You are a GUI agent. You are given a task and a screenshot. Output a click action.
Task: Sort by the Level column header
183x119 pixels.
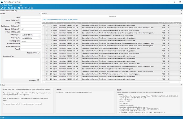click(x=62, y=23)
